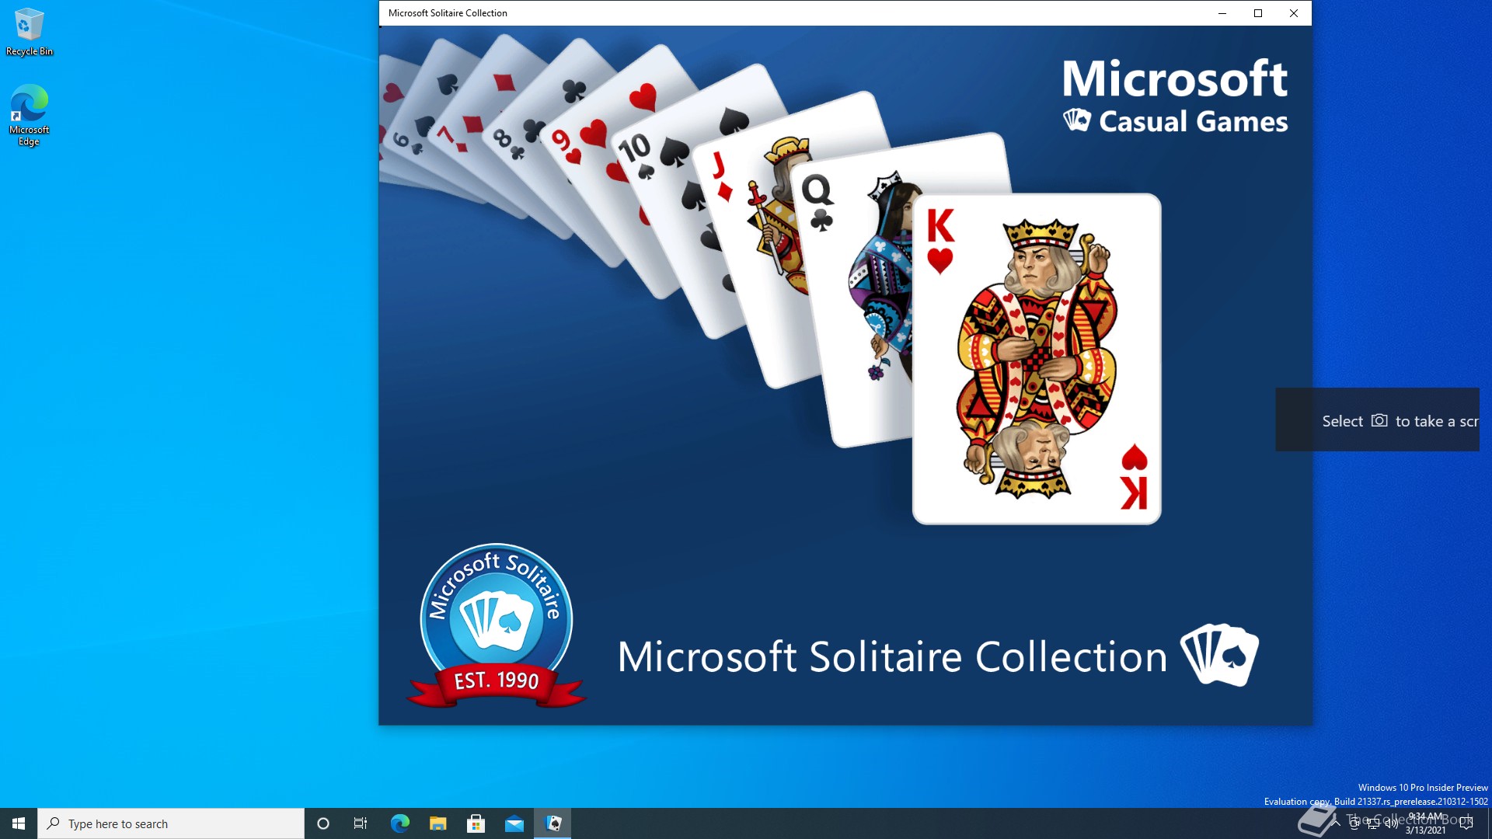The height and width of the screenshot is (839, 1492).
Task: Open the volume control tray icon
Action: [1391, 823]
